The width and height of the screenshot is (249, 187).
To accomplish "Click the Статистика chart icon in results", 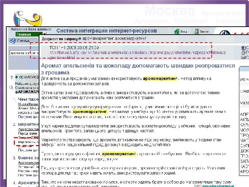I will [11, 87].
